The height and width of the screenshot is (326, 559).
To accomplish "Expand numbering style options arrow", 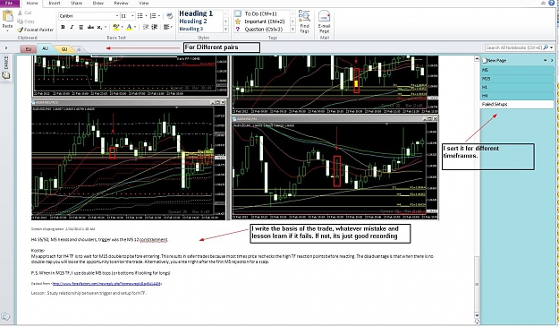I will [x=159, y=16].
